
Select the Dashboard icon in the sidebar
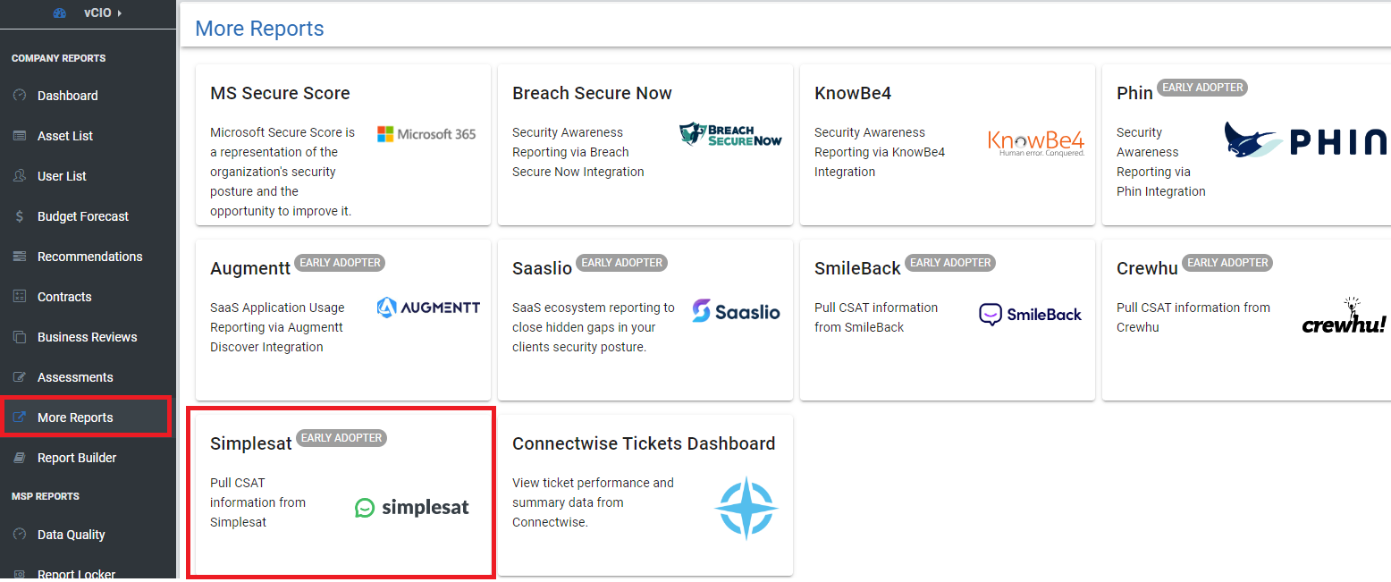[x=18, y=96]
